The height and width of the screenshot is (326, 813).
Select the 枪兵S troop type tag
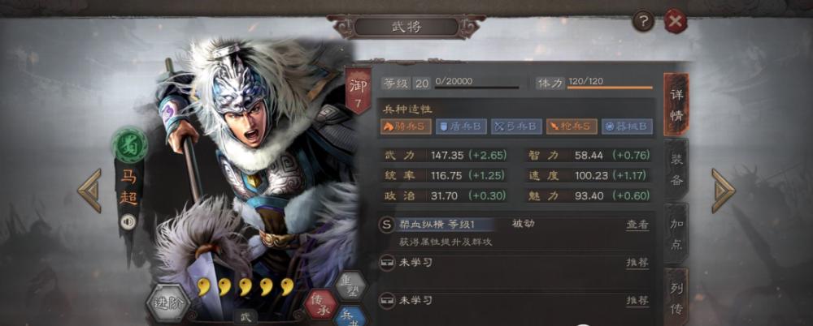coord(572,127)
